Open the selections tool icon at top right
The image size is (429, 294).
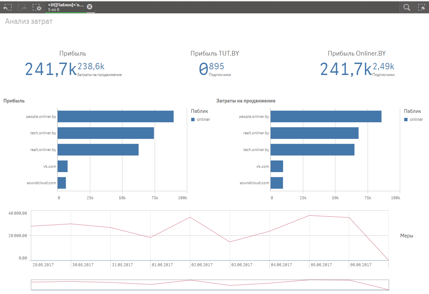(422, 7)
